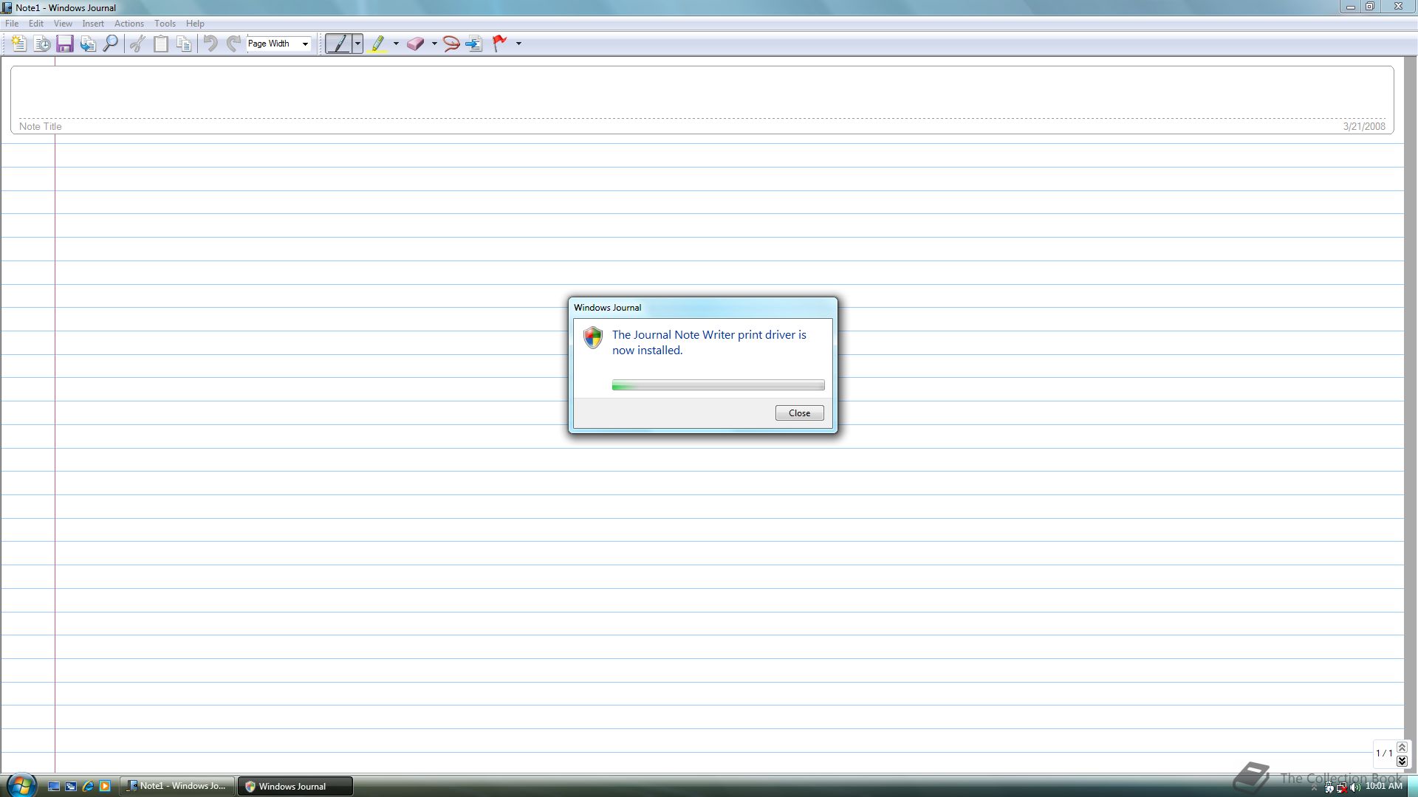The image size is (1418, 797).
Task: Click the network disconnected tray icon
Action: [x=1341, y=787]
